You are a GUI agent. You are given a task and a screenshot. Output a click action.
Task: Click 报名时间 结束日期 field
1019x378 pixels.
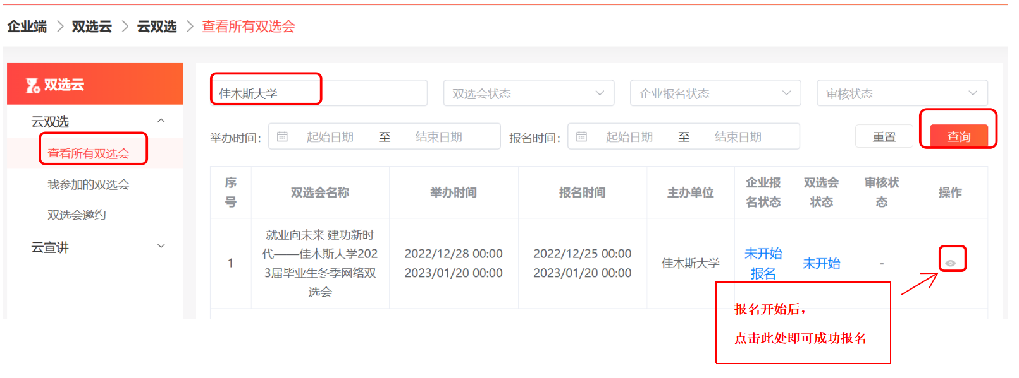pyautogui.click(x=738, y=137)
